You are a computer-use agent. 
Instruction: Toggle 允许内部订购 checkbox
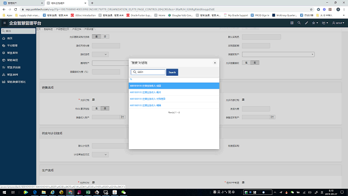[243, 100]
